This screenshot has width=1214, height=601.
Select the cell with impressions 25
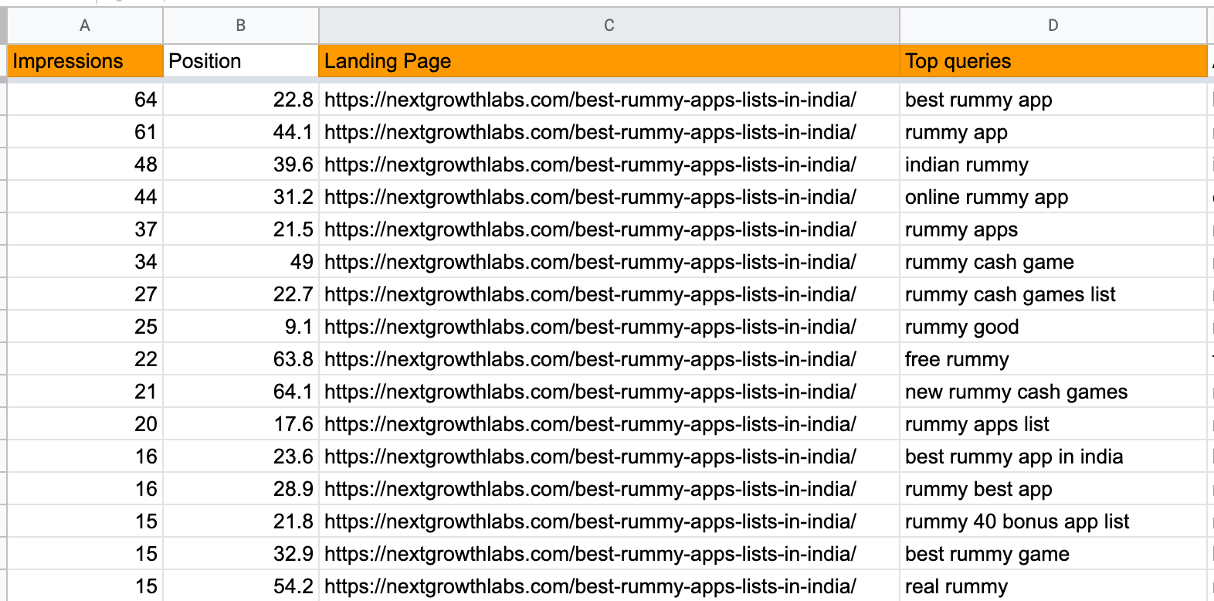tap(85, 327)
